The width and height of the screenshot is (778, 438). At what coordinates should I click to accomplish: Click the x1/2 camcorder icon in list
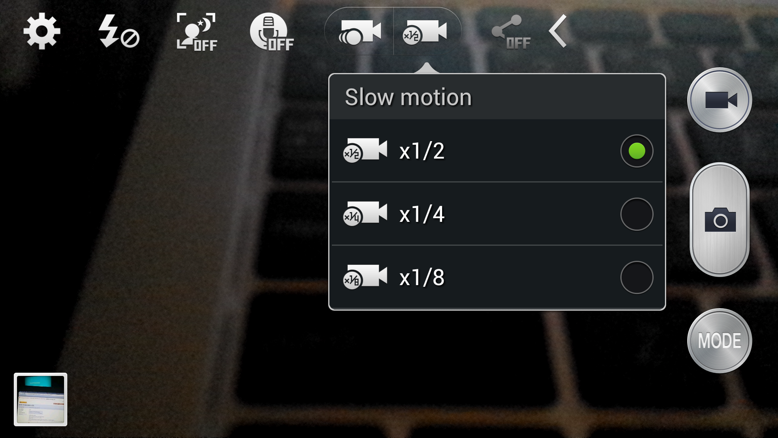coord(365,151)
